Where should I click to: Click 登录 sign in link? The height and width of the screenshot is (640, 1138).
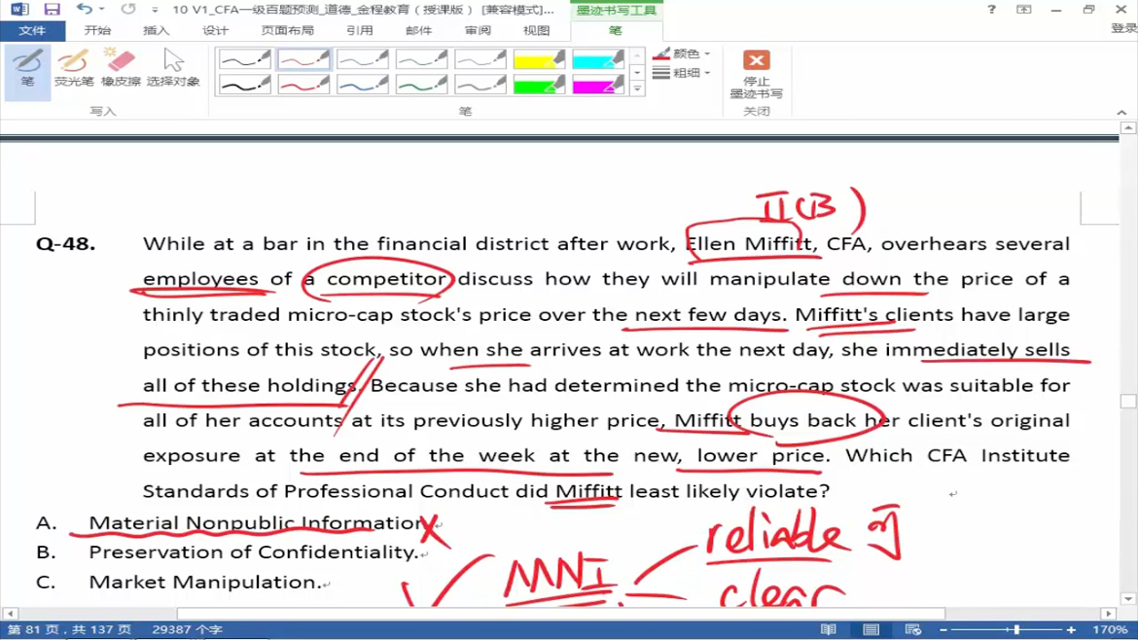[x=1124, y=27]
